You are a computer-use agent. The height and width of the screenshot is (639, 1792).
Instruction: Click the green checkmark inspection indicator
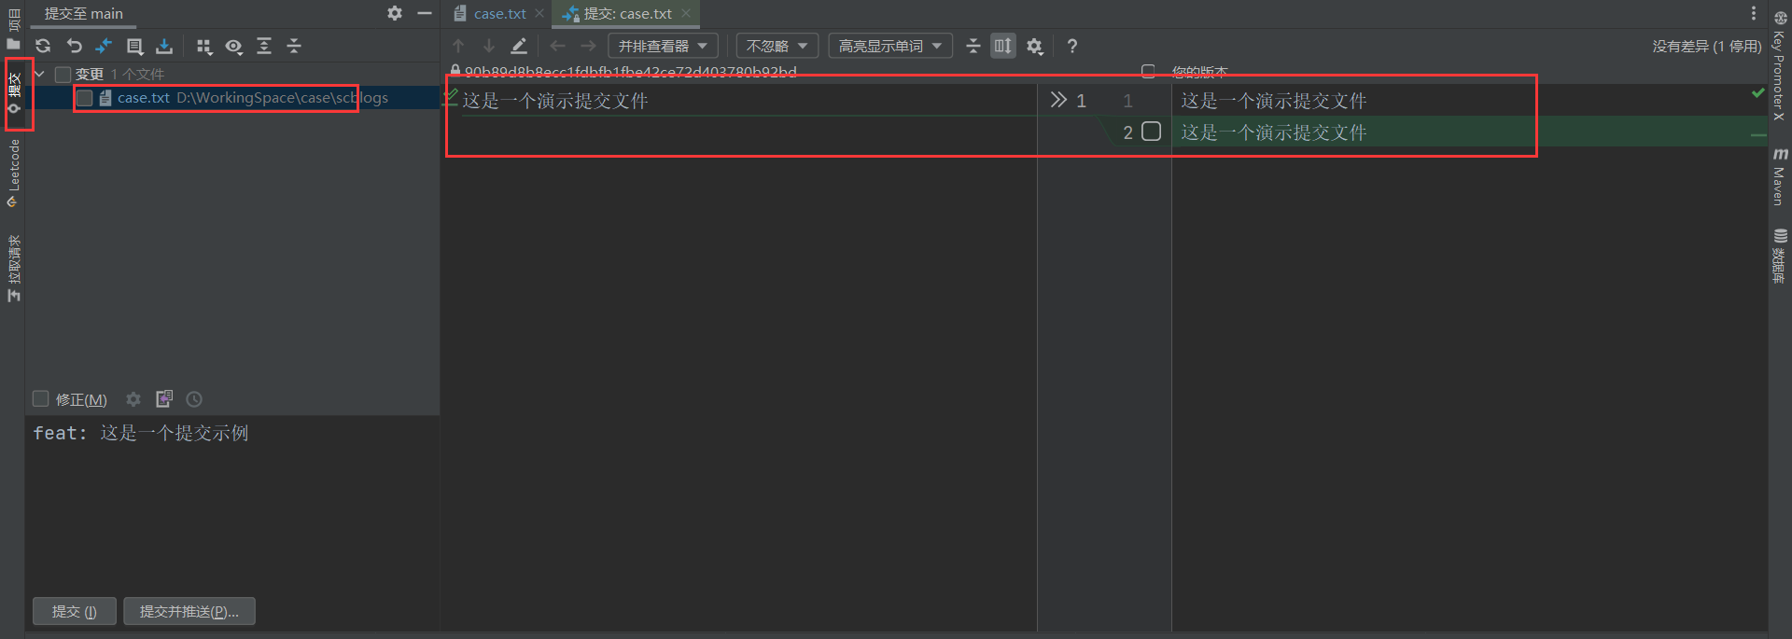tap(1757, 92)
